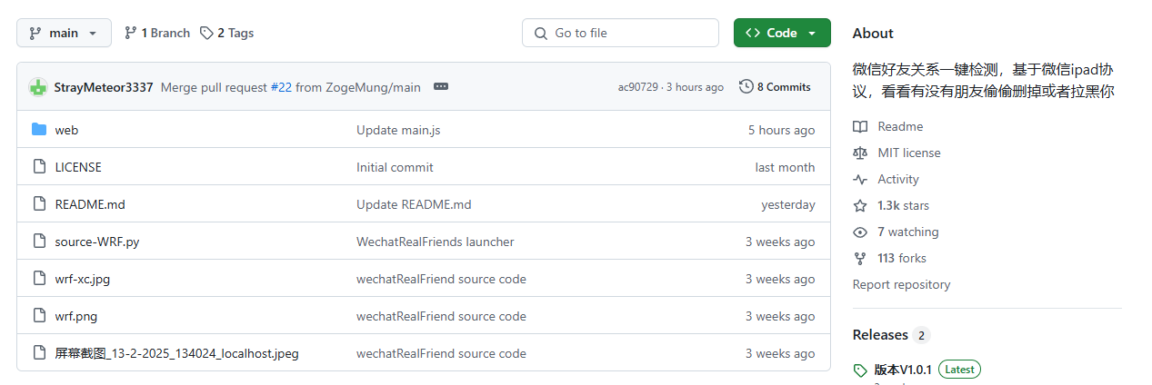This screenshot has height=385, width=1152.
Task: Open the README.md file
Action: (x=90, y=204)
